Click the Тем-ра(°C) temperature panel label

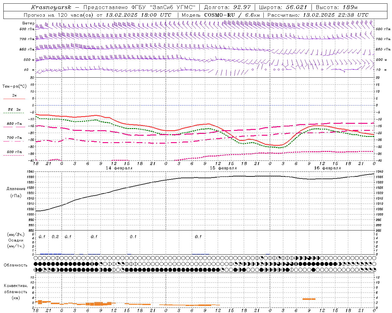pos(14,87)
